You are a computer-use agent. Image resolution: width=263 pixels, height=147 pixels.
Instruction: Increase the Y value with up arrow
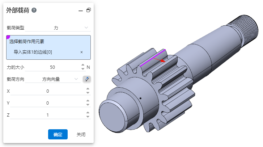(88, 101)
